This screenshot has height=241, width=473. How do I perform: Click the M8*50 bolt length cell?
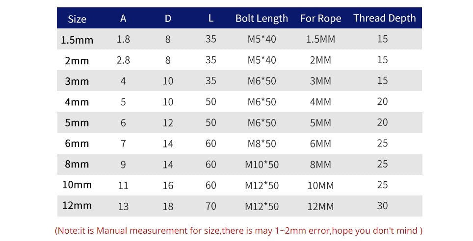(x=262, y=144)
